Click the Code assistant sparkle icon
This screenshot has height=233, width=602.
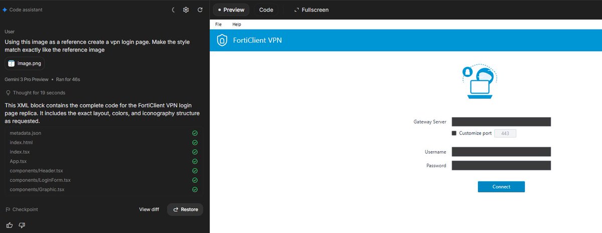[x=5, y=10]
